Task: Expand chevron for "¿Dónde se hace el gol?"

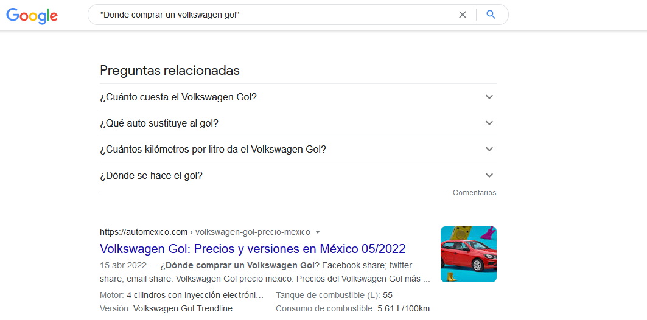Action: [489, 175]
